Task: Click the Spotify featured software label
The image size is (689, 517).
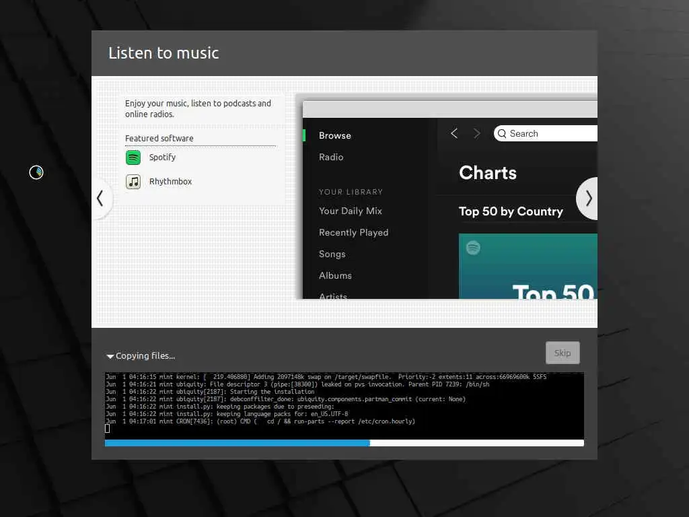Action: tap(162, 158)
